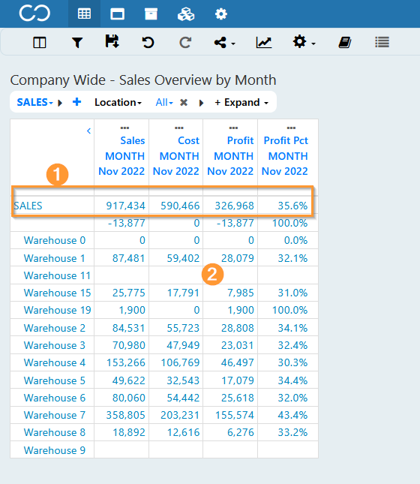The width and height of the screenshot is (420, 484).
Task: Open the Warehouse 7 row link
Action: click(x=55, y=415)
